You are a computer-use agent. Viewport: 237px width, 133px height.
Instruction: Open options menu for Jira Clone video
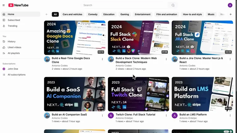click(x=230, y=59)
